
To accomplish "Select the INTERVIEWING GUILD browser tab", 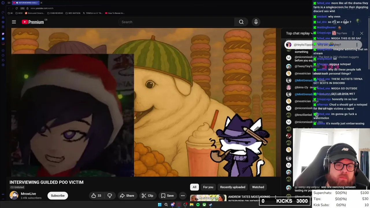I will tap(25, 3).
